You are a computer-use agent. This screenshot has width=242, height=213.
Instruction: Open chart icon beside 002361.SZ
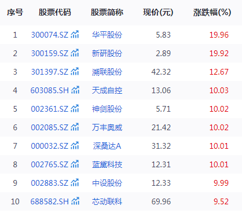[x=75, y=109]
